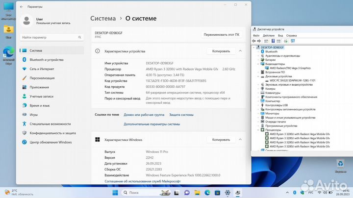Expand Встроенное ПО node
Image resolution: width=353 pixels, height=198 pixels.
pos(258,72)
